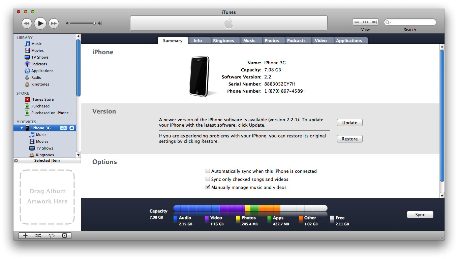Open Ringtones in the Library list
The height and width of the screenshot is (259, 458).
[x=40, y=84]
